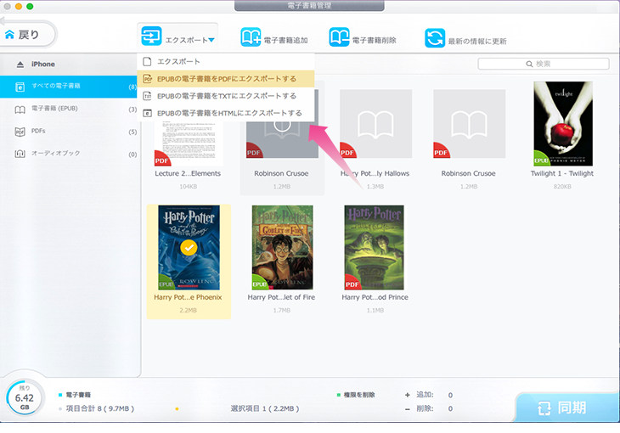Select the Harry Pot...od Prince cover
The width and height of the screenshot is (620, 433).
tap(374, 248)
